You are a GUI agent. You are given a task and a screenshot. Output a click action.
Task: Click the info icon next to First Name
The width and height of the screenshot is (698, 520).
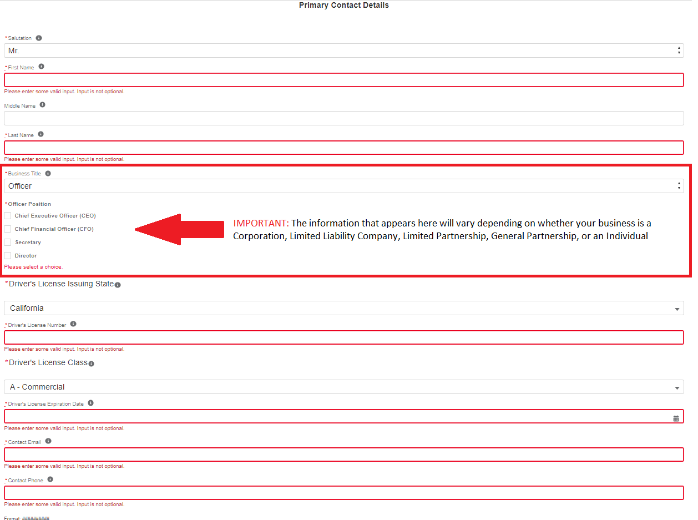tap(41, 67)
